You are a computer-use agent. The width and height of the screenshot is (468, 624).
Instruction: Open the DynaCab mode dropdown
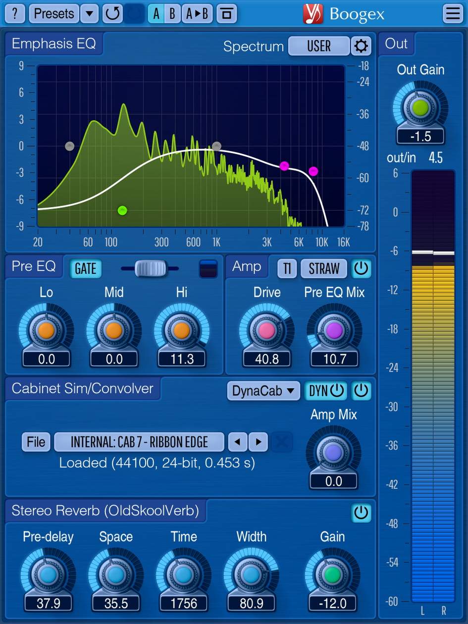(263, 391)
